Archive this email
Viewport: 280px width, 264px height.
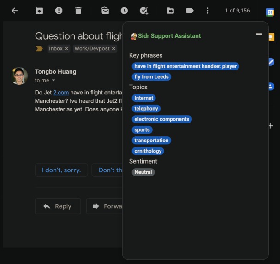39,11
